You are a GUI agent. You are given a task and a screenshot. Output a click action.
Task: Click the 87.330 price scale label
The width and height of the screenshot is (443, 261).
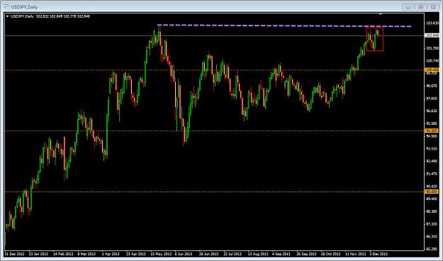pos(432,224)
